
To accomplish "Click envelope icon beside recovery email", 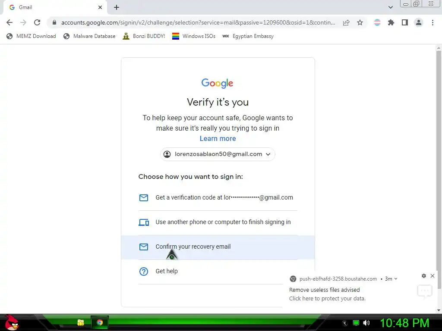I will pyautogui.click(x=144, y=247).
